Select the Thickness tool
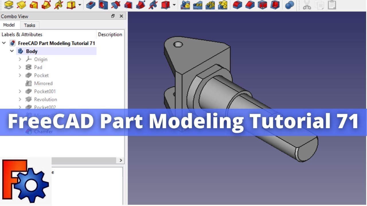 pos(275,5)
